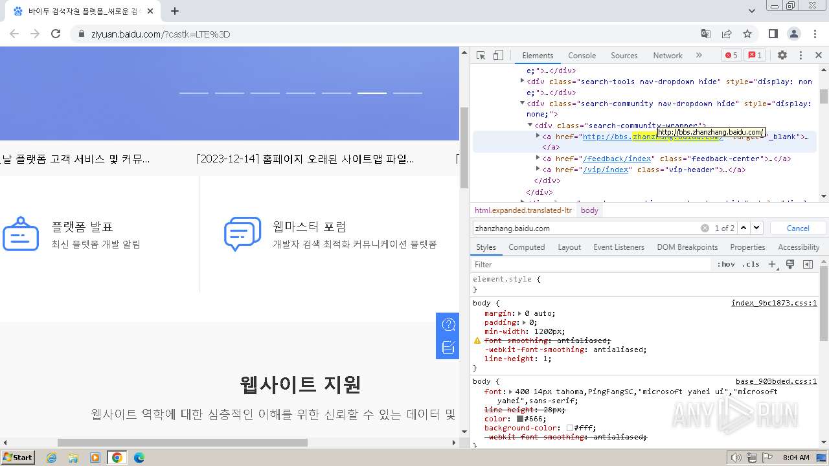Expand the feedback-center anchor node

pyautogui.click(x=538, y=158)
